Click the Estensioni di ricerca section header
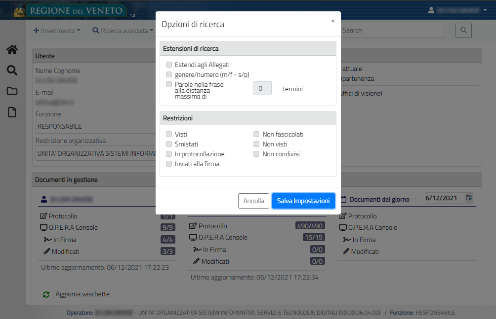The image size is (496, 319). click(248, 49)
